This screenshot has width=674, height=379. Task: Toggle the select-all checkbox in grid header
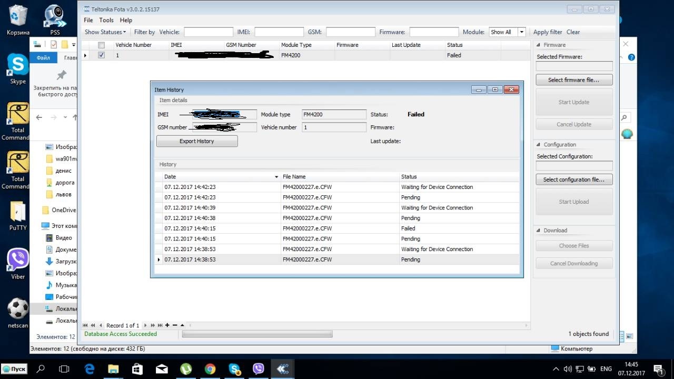tap(102, 45)
